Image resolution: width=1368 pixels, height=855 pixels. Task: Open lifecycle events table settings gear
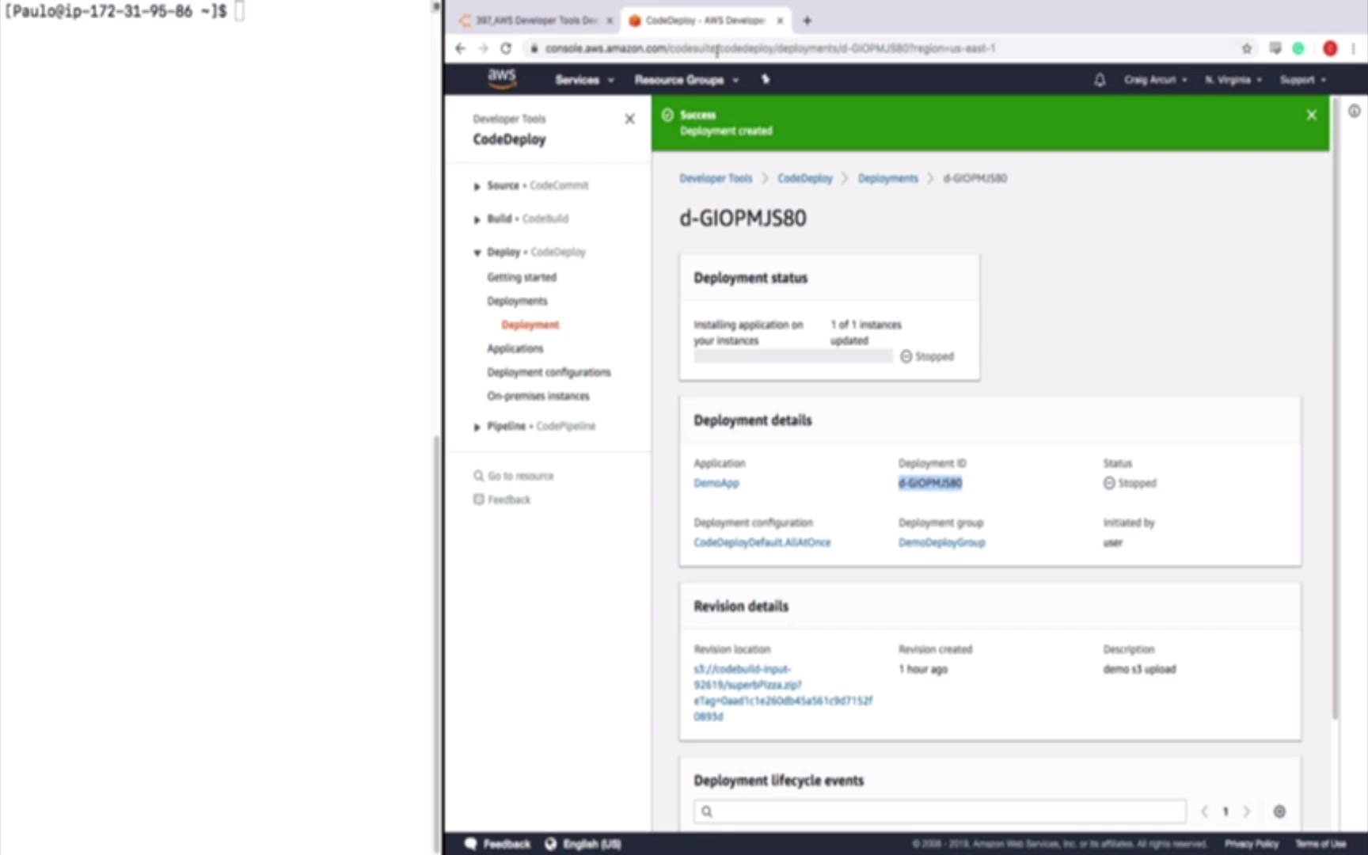[1279, 811]
